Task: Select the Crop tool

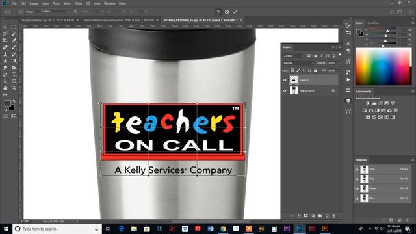Action: click(x=5, y=40)
